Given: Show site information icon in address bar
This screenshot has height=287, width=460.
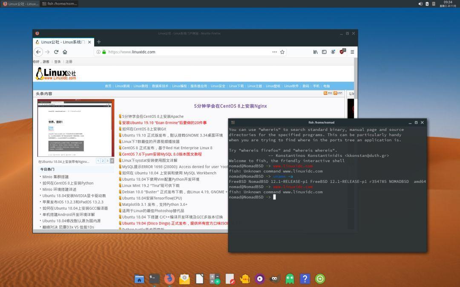Looking at the screenshot, I should (x=98, y=52).
